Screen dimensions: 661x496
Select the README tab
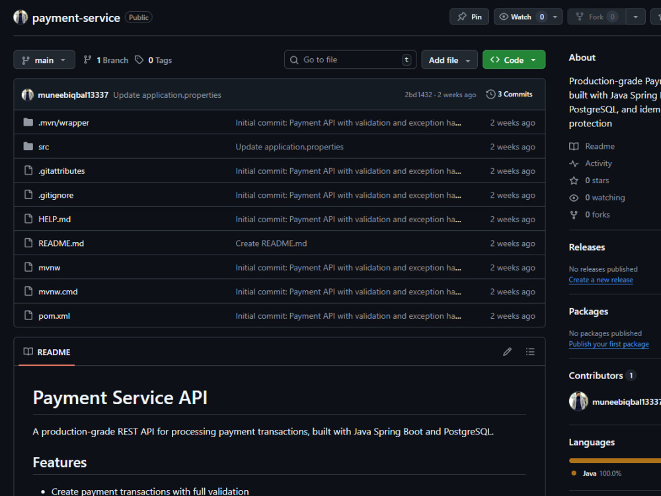tap(47, 352)
